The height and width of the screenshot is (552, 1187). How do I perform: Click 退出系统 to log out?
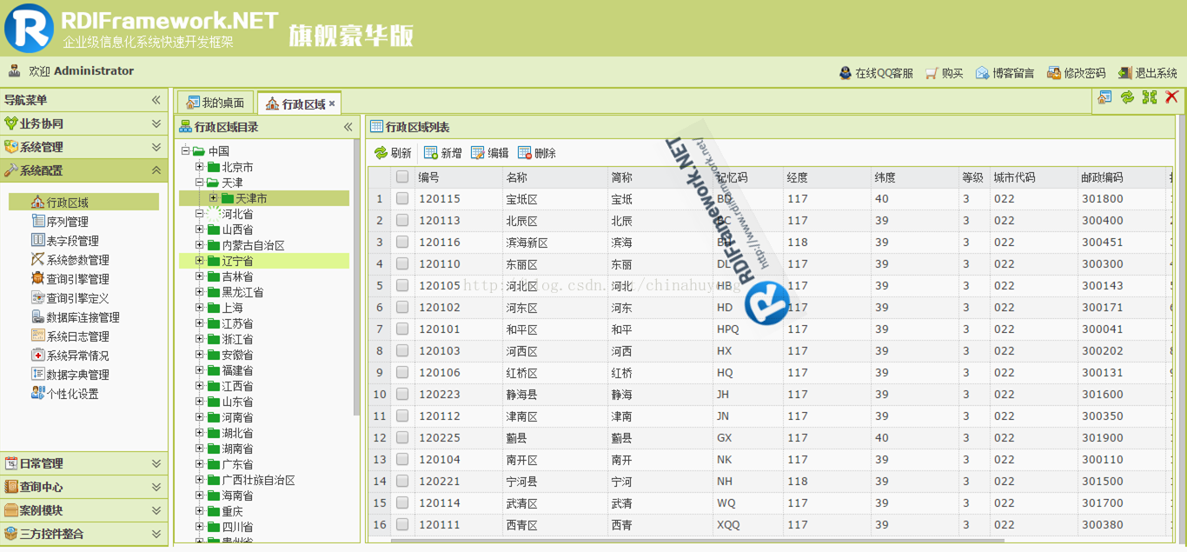pyautogui.click(x=1147, y=73)
